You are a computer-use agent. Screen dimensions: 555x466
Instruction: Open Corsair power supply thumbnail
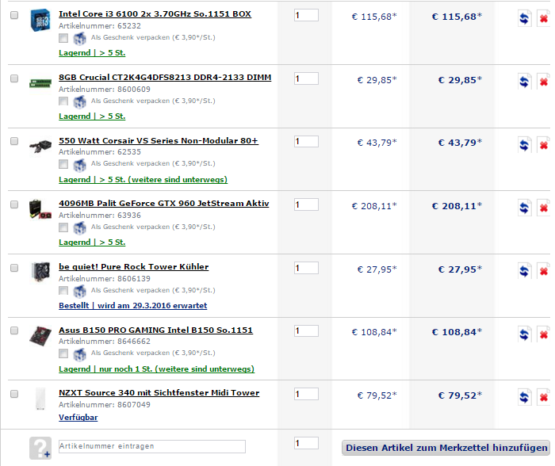(x=40, y=146)
